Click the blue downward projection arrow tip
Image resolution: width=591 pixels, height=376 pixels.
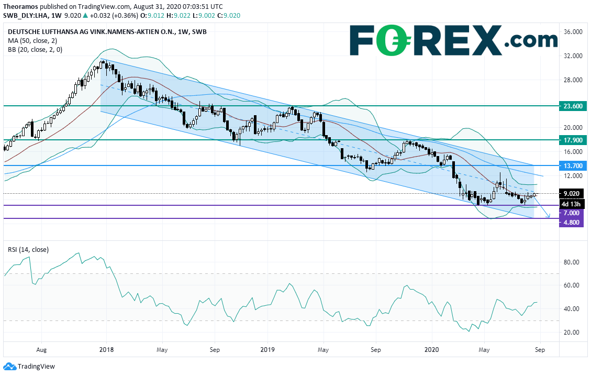[x=549, y=216]
